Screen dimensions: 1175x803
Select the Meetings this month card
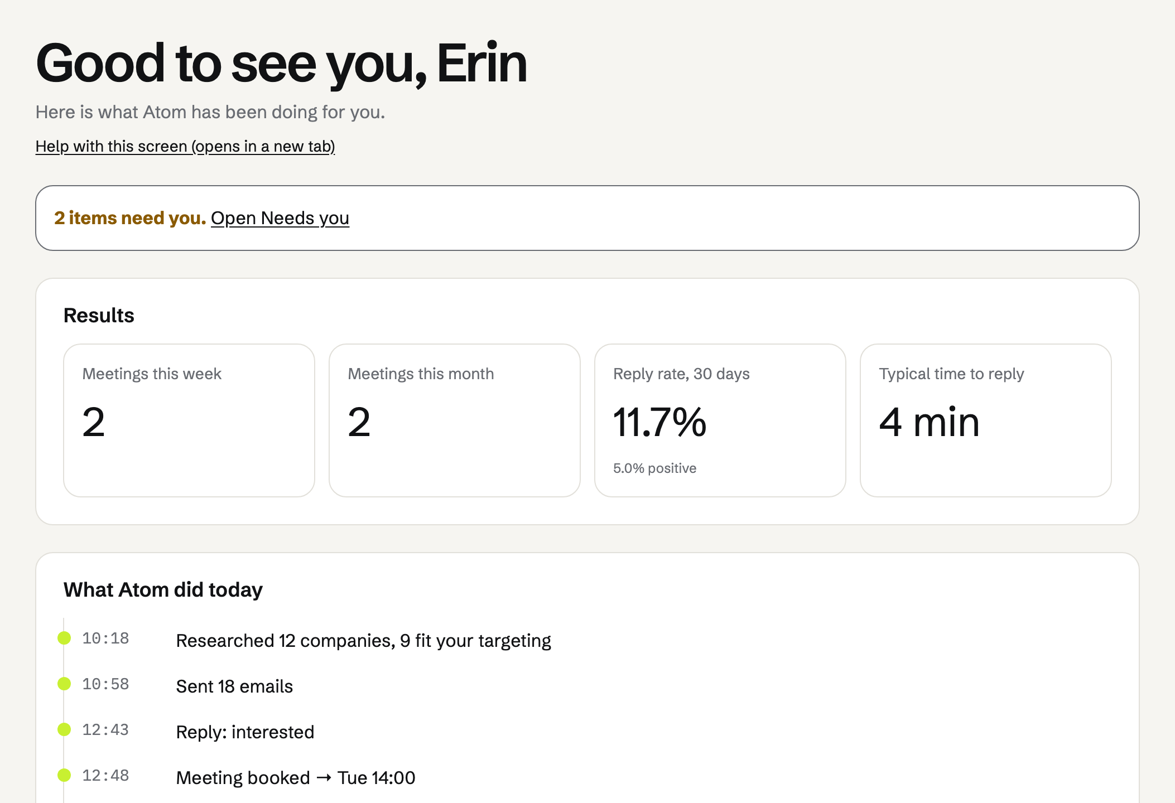pyautogui.click(x=455, y=420)
